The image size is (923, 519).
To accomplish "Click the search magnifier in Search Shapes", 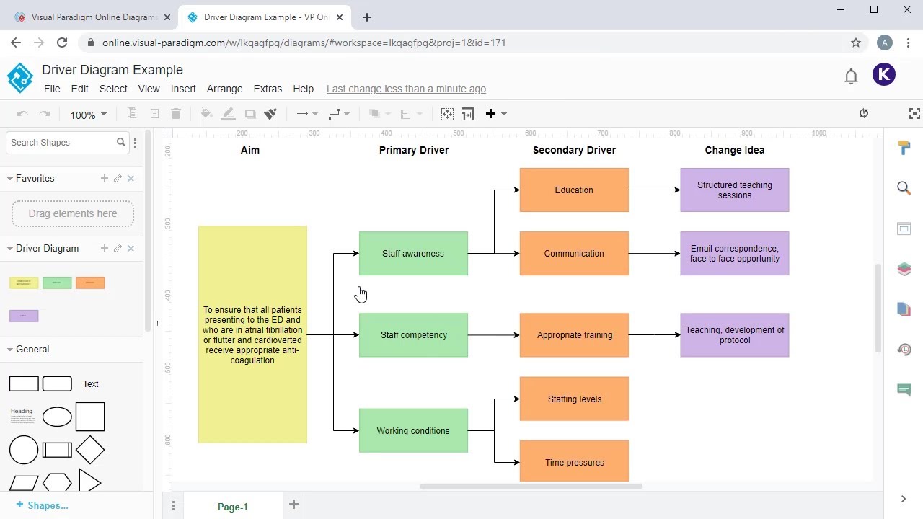I will pyautogui.click(x=121, y=142).
